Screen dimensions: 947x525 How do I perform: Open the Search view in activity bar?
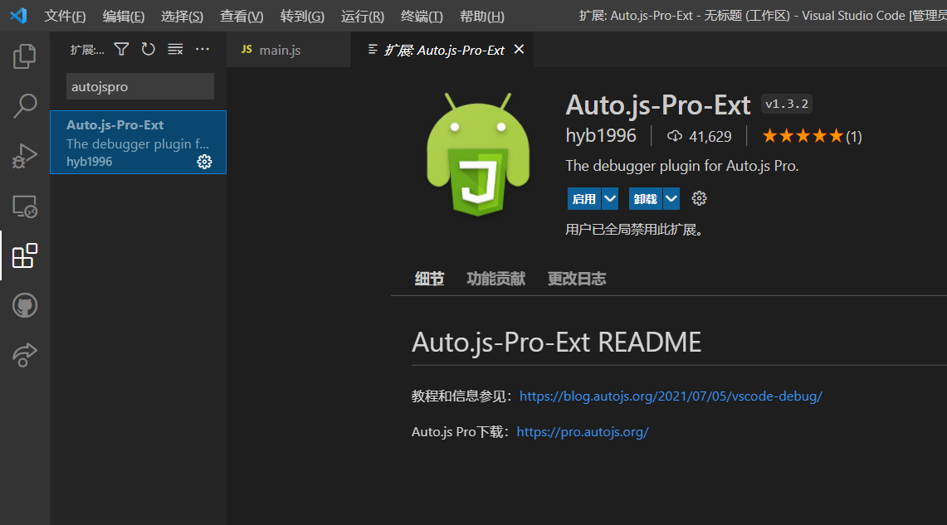pyautogui.click(x=25, y=105)
